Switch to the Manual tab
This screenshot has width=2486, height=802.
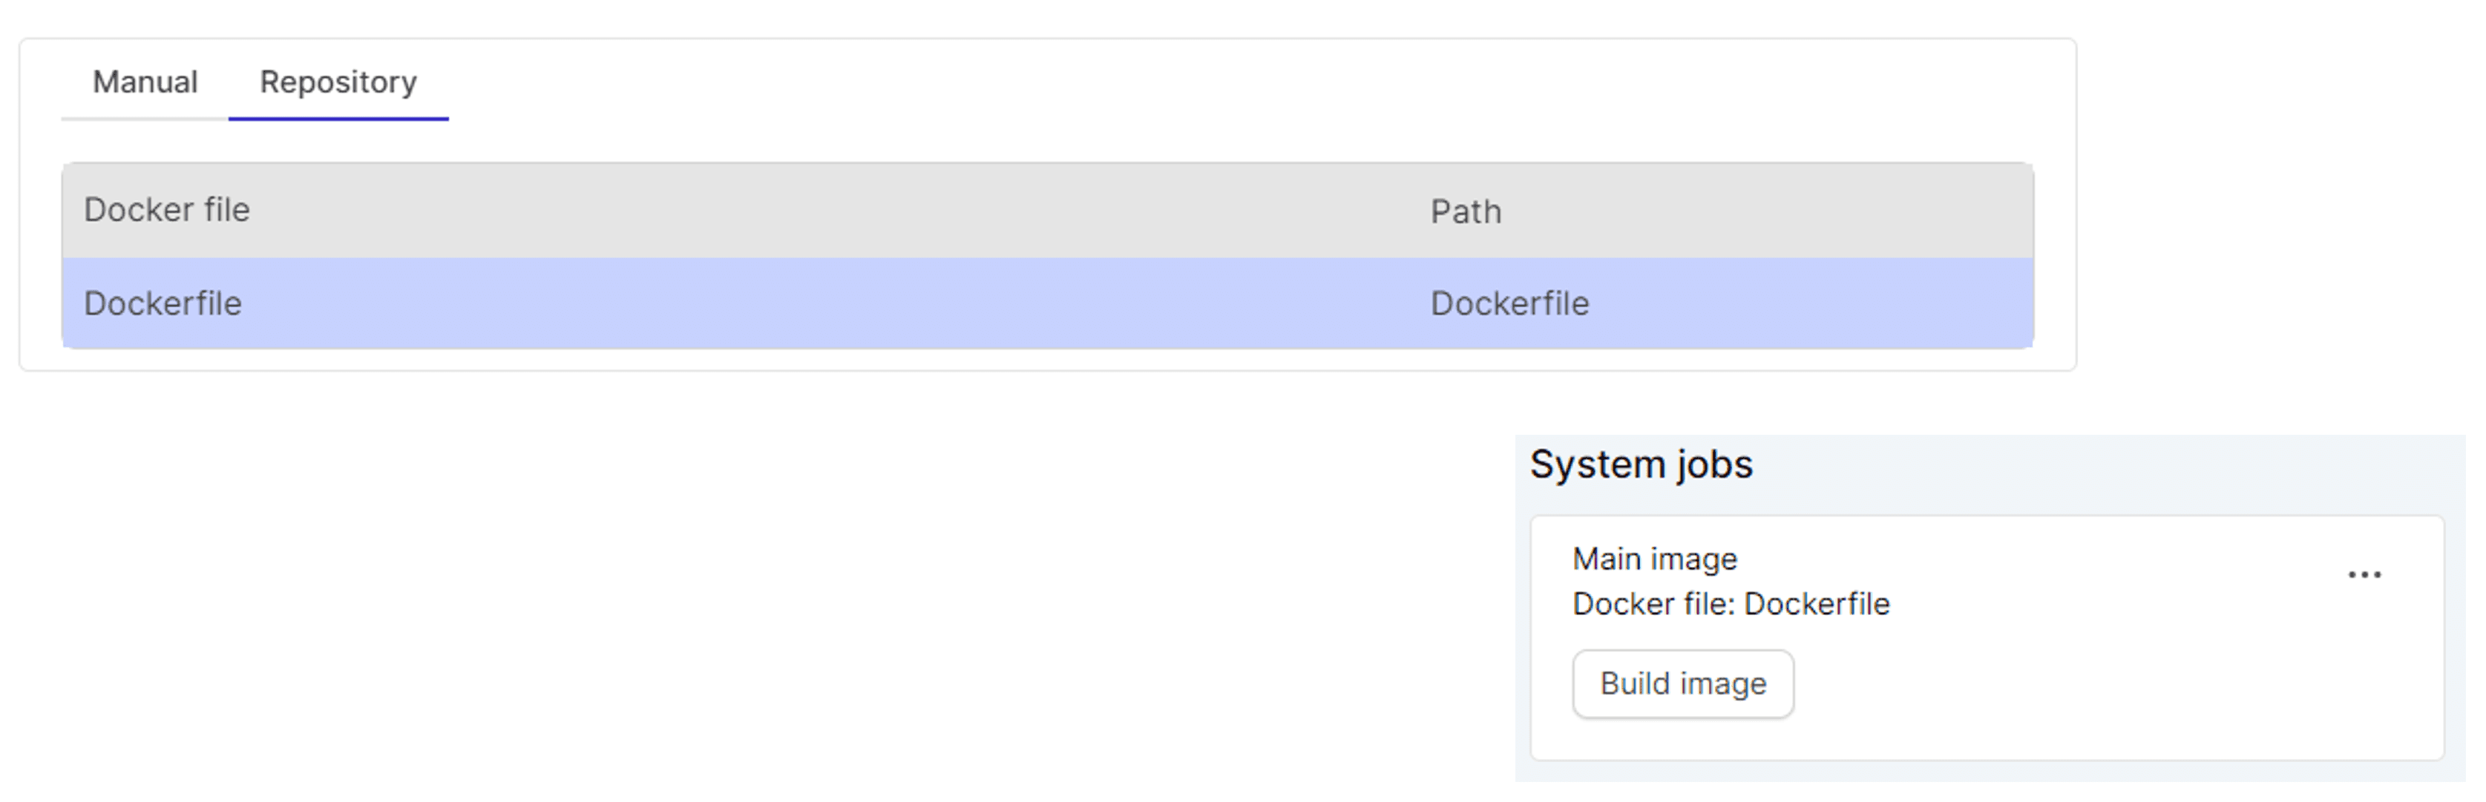tap(145, 82)
